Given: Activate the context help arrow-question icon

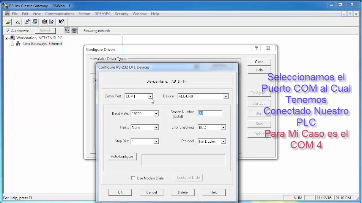Looking at the screenshot, I should point(61,22).
